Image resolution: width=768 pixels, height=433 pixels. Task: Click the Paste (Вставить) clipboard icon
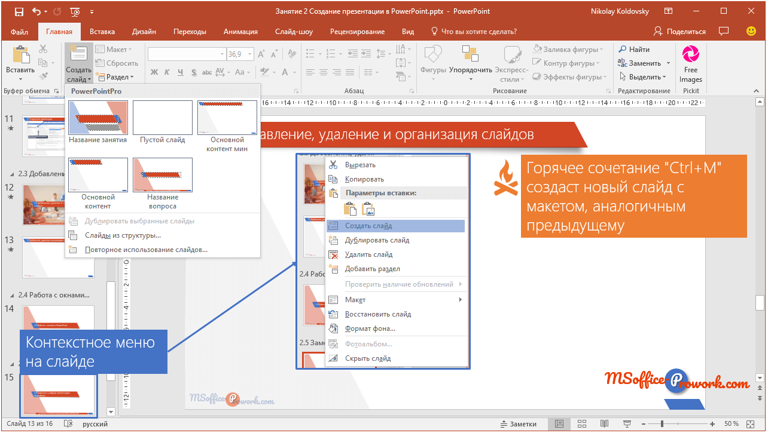(x=20, y=55)
